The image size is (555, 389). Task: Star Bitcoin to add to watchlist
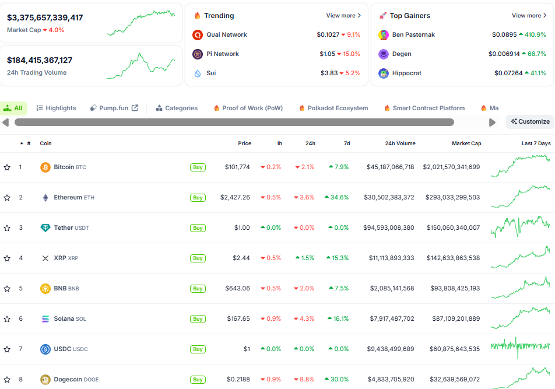(7, 167)
